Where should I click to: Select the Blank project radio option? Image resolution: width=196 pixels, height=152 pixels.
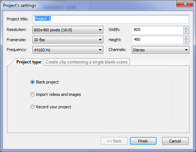coord(32,82)
